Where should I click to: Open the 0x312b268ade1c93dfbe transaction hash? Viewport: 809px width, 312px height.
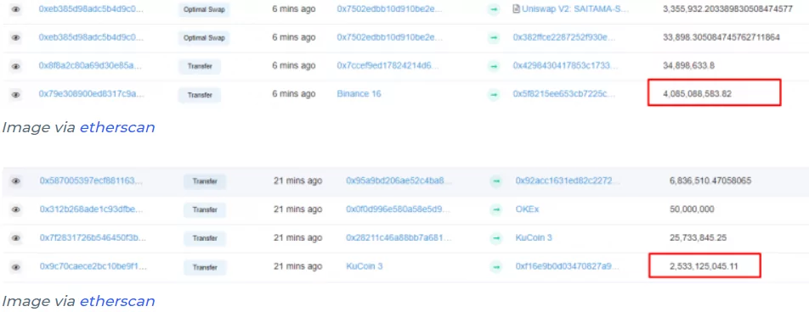point(91,209)
